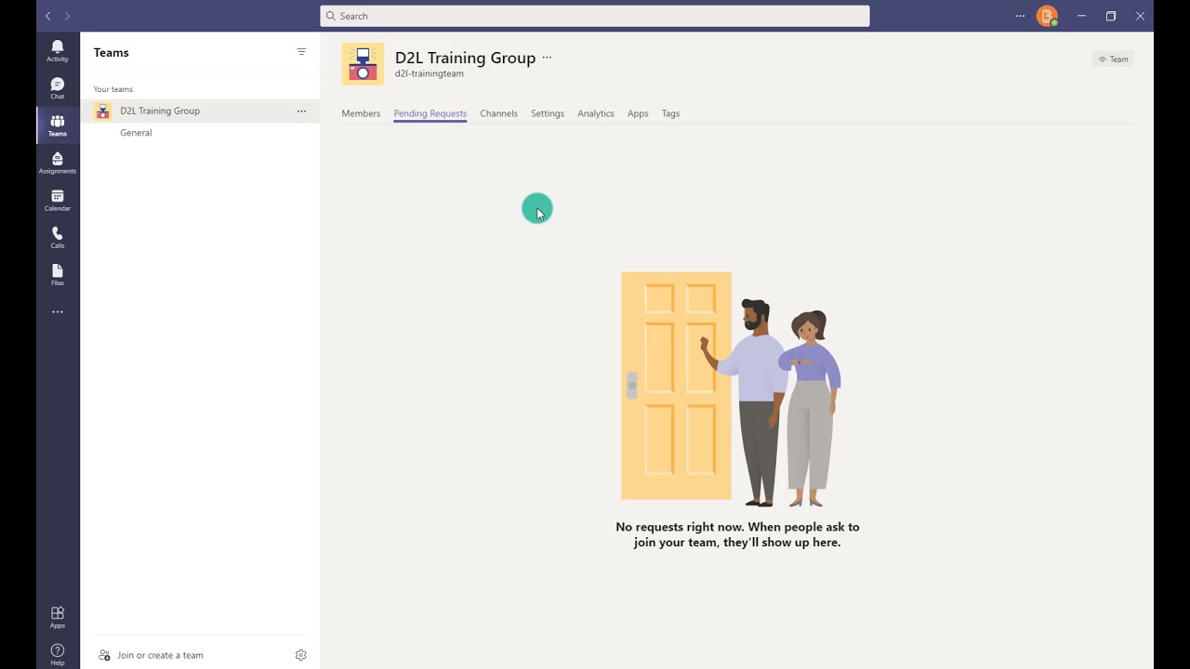Open the Help icon
The width and height of the screenshot is (1190, 669).
pos(58,654)
